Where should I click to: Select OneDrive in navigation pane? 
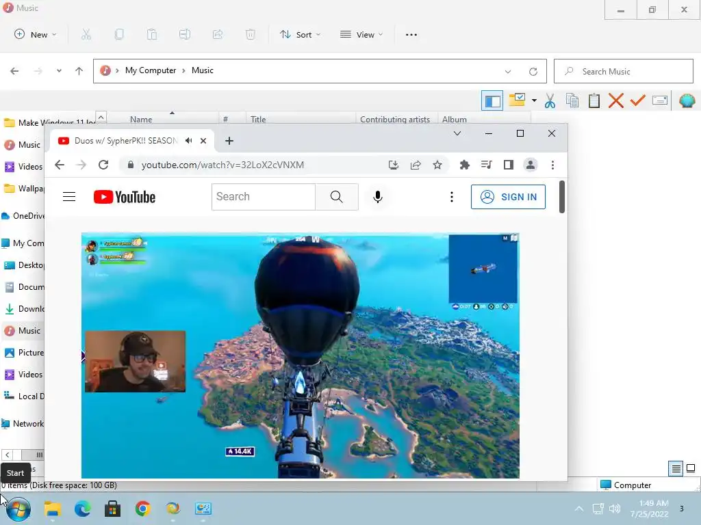23,215
